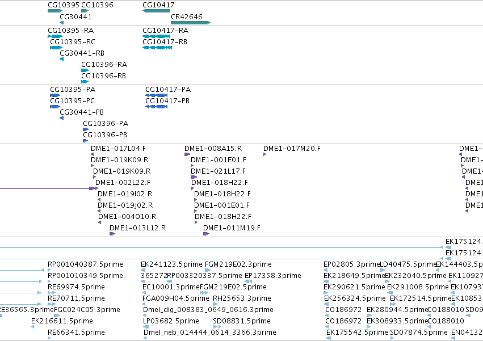
Task: Select clone end DME1-019I02.R
Action: coord(125,195)
